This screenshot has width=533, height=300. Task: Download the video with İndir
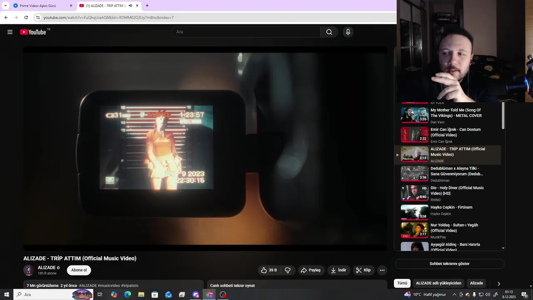click(339, 270)
